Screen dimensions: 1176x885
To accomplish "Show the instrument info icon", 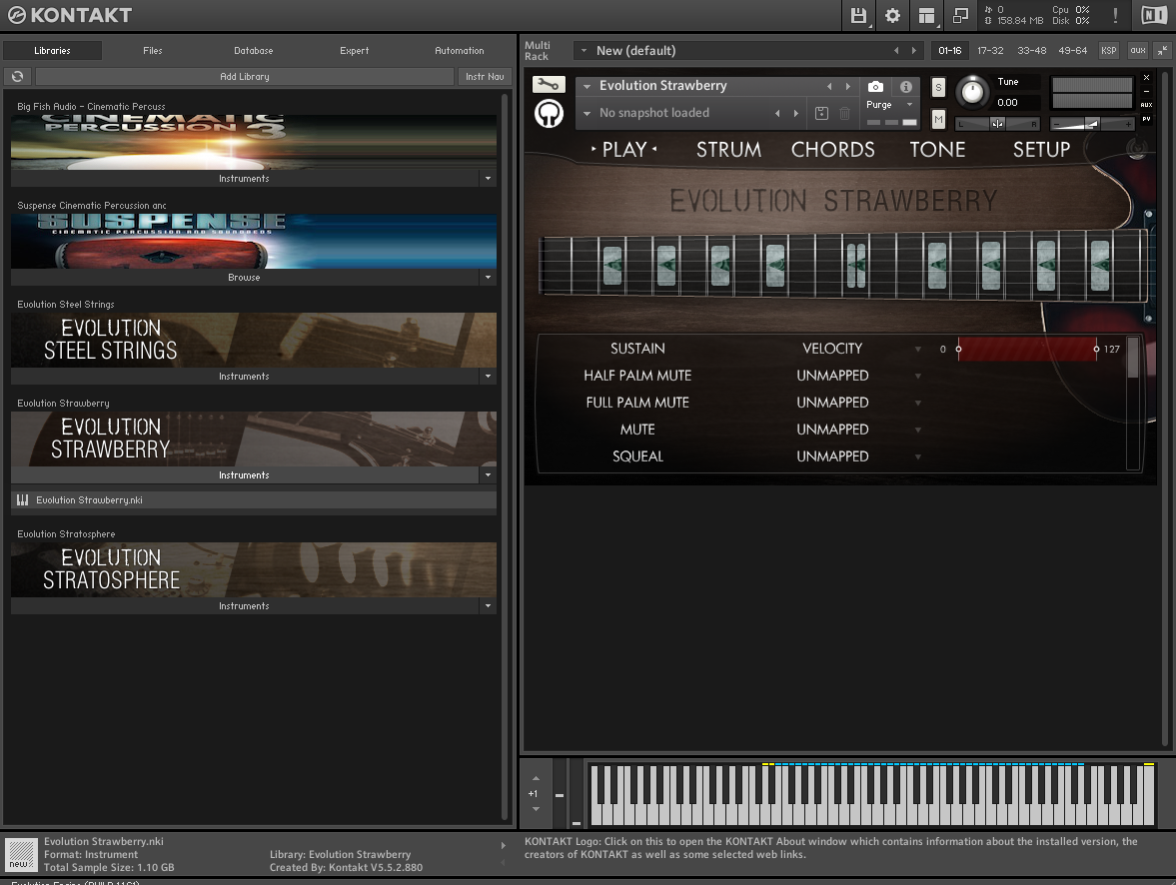I will click(906, 86).
